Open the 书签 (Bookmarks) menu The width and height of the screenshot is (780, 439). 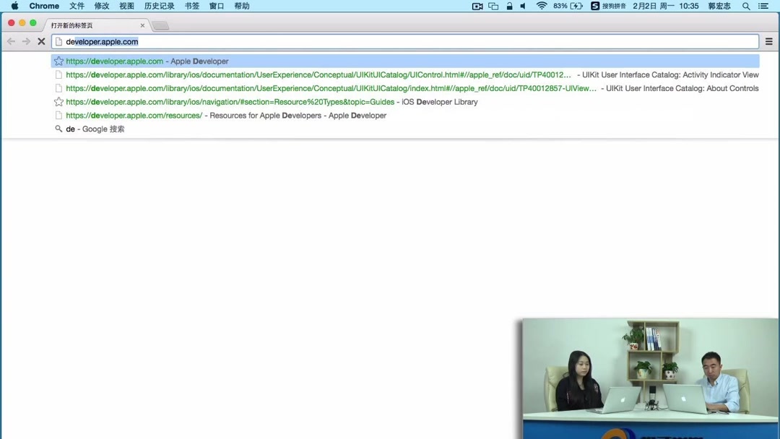click(191, 6)
